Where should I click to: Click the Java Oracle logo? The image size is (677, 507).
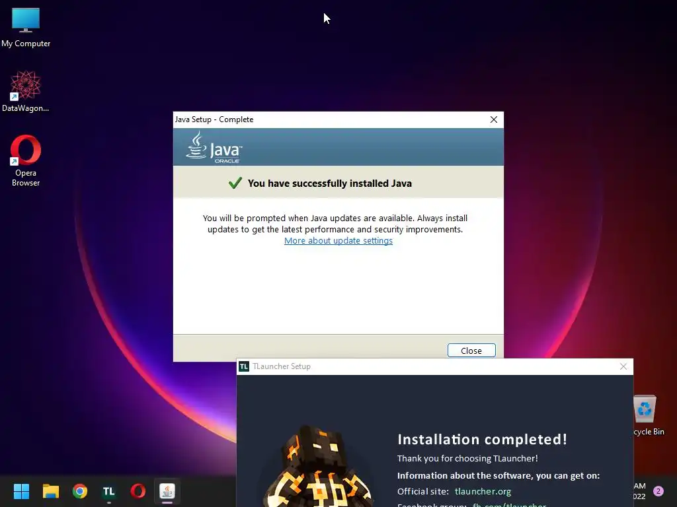214,147
